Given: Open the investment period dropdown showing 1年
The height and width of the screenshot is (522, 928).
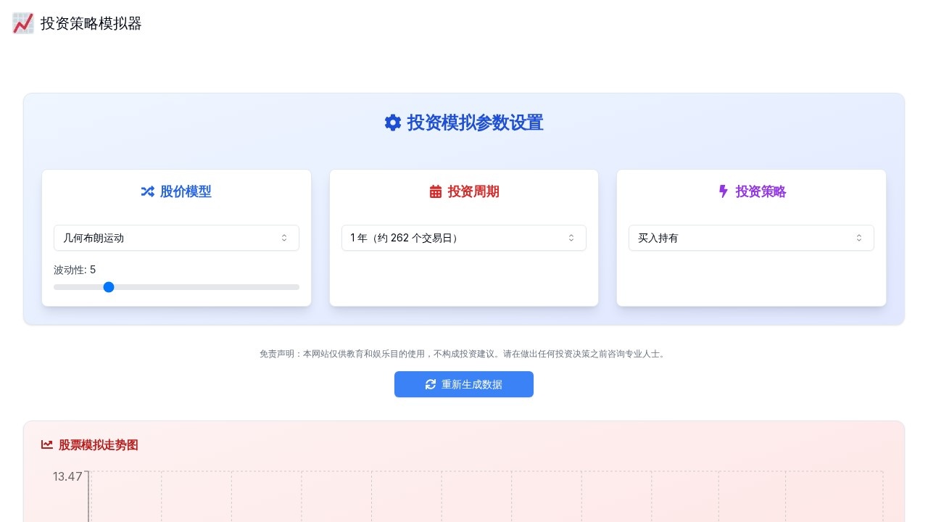Looking at the screenshot, I should 463,238.
